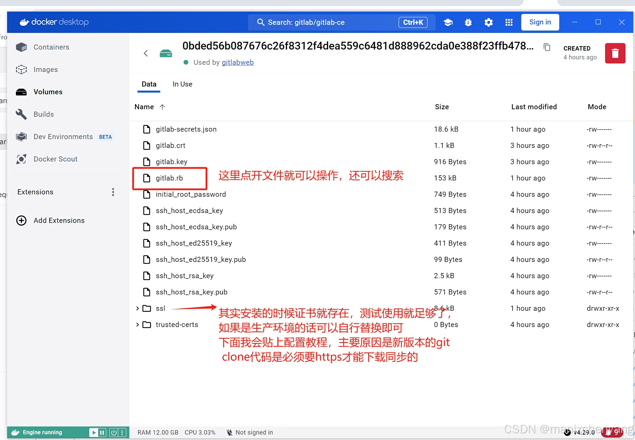Pause the Docker engine

click(x=102, y=433)
